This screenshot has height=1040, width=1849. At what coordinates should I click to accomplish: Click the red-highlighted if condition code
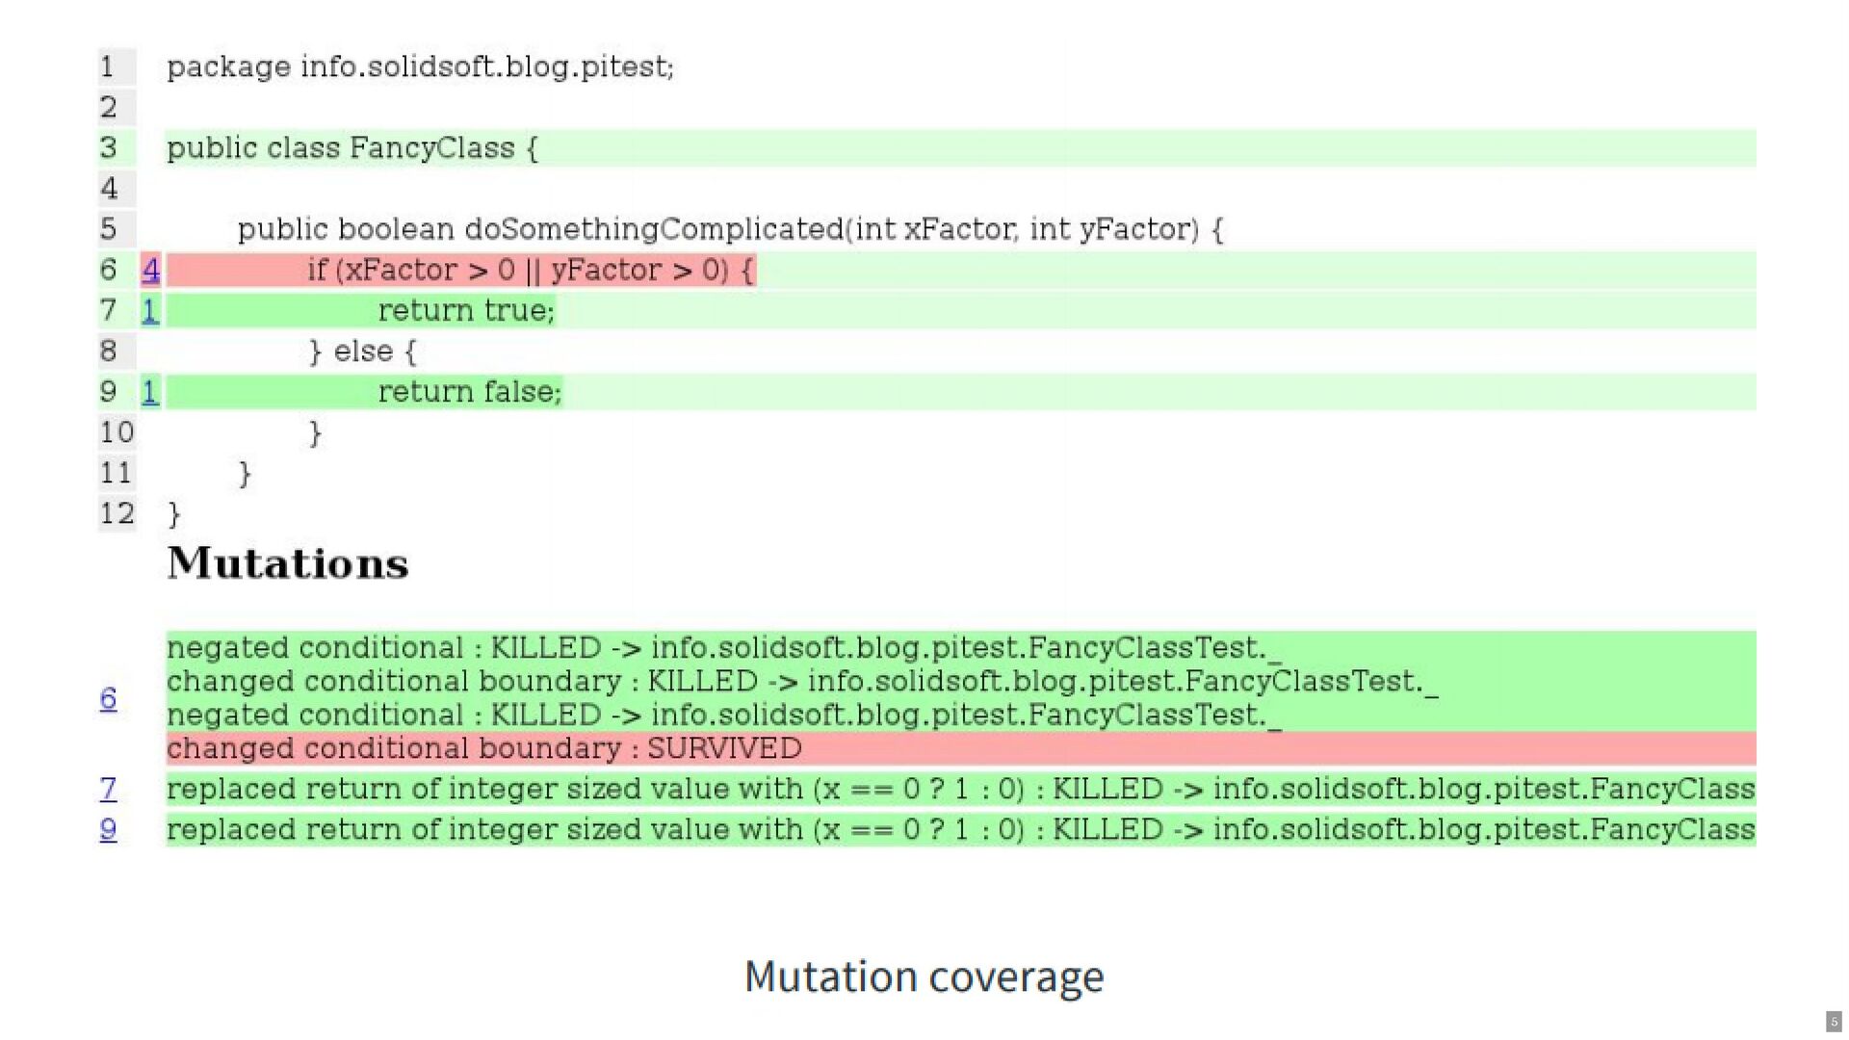(x=531, y=271)
